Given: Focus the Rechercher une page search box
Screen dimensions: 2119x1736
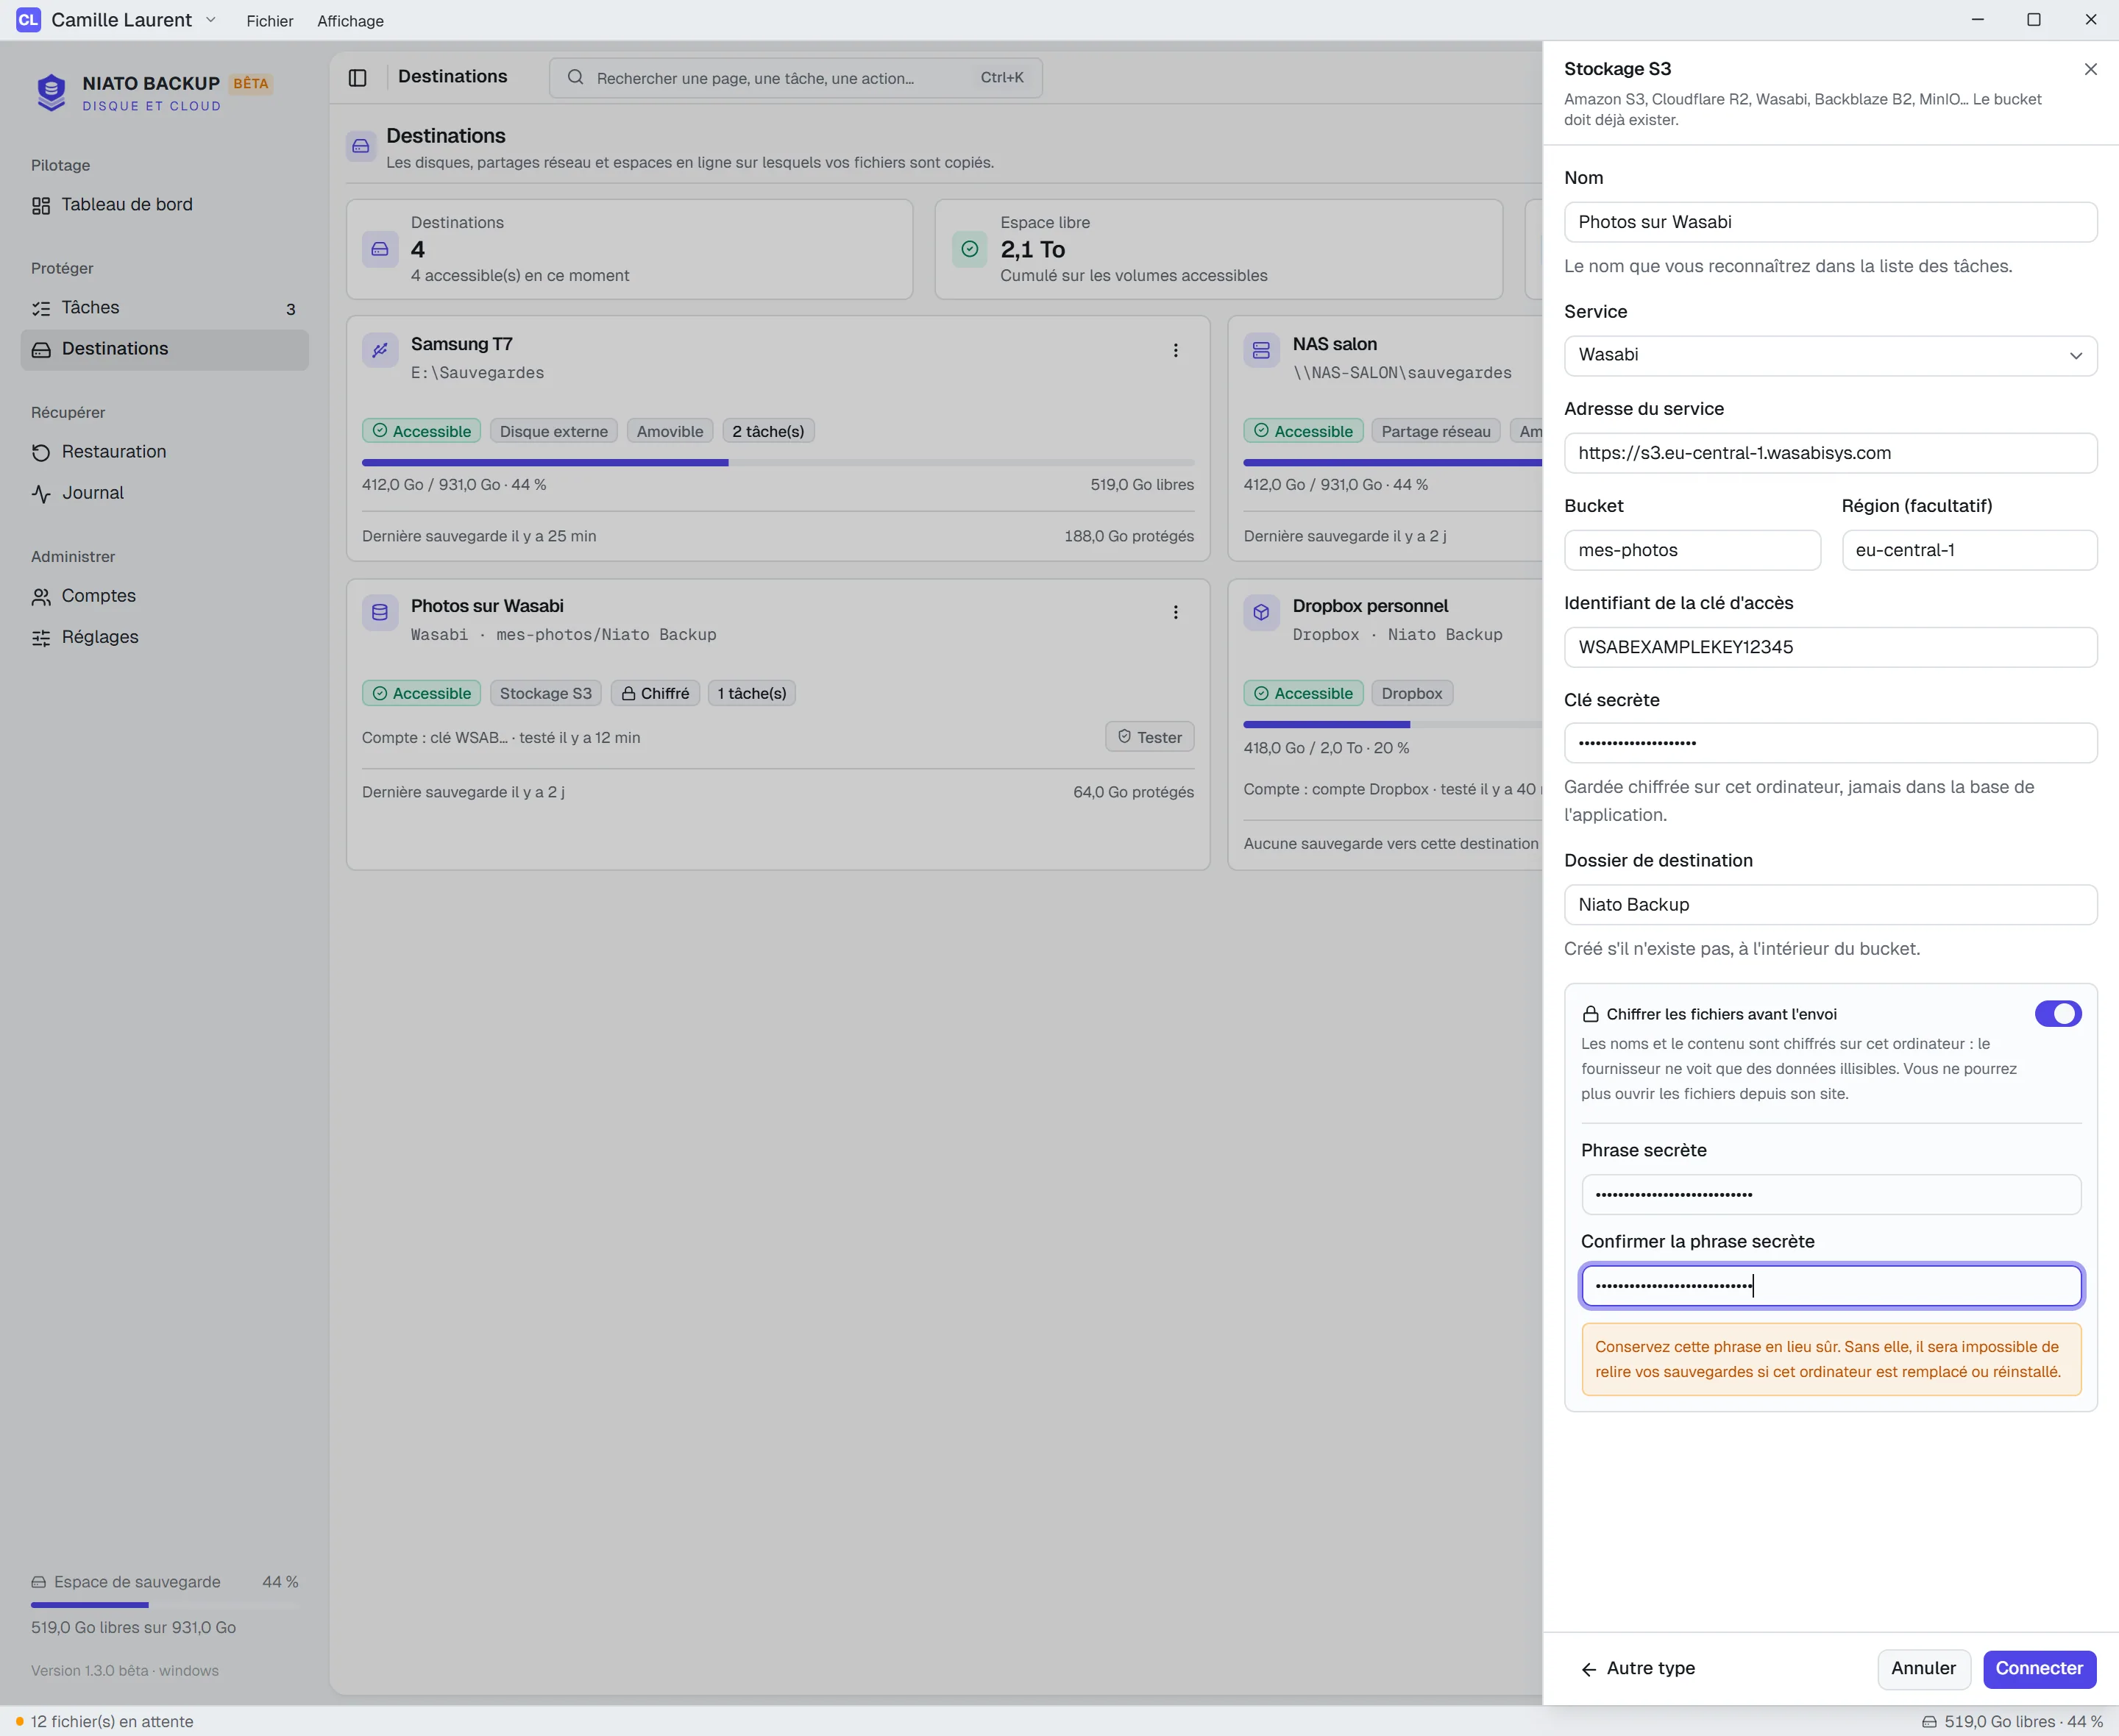Looking at the screenshot, I should pos(795,78).
